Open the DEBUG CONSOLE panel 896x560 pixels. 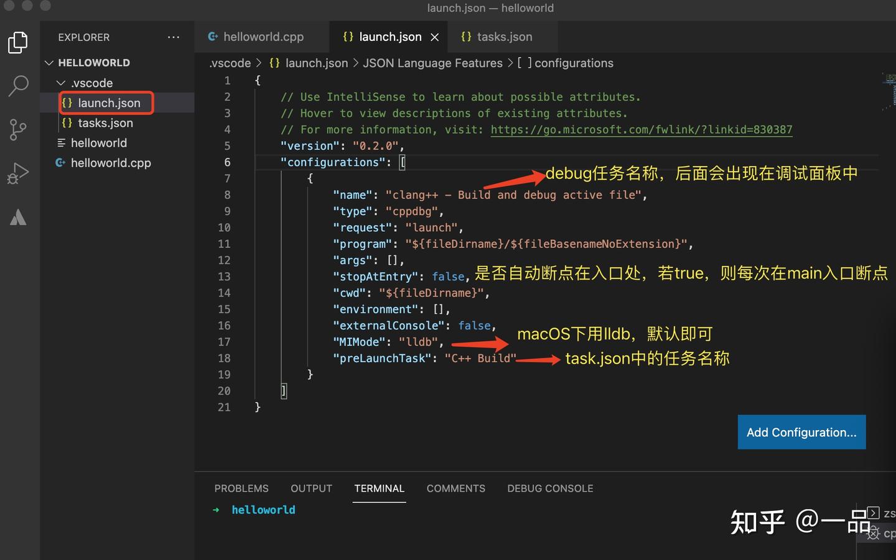[x=549, y=489]
